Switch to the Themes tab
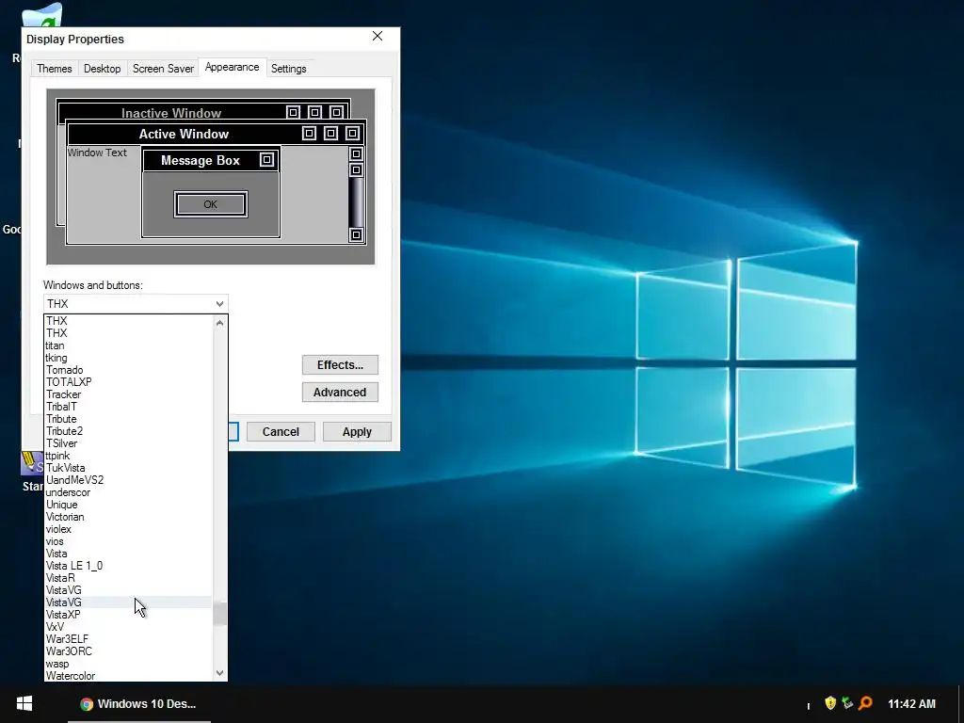This screenshot has width=964, height=723. click(54, 68)
